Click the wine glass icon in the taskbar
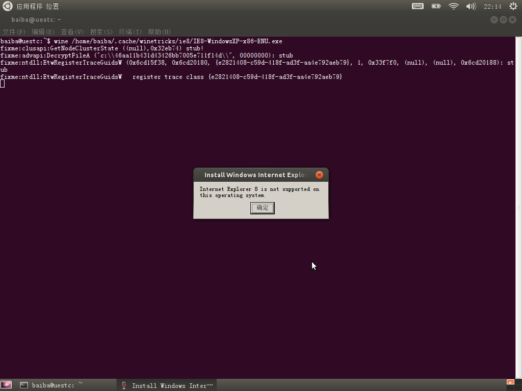Viewport: 522px width, 391px height. 124,385
